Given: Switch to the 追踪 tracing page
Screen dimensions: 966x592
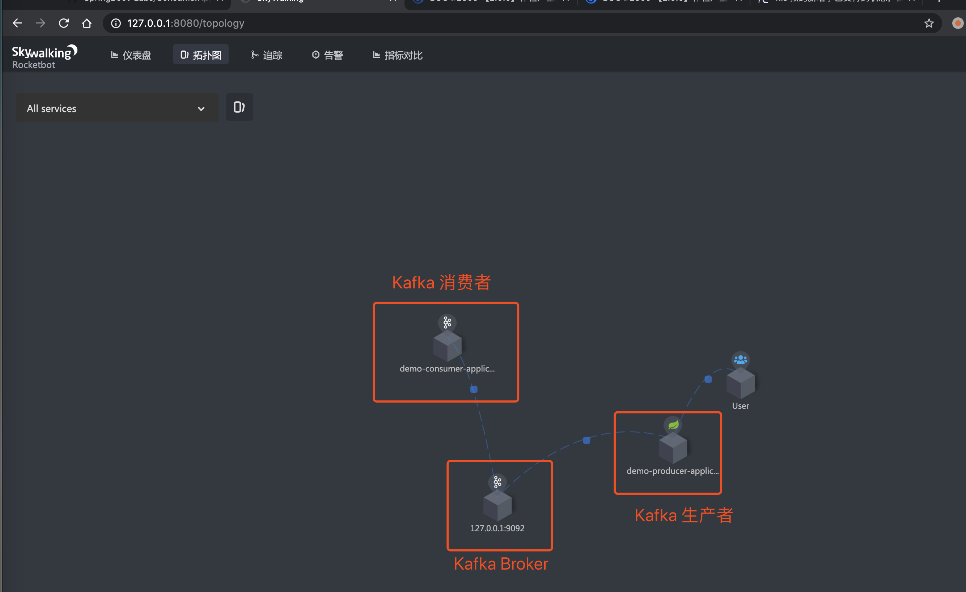Looking at the screenshot, I should (x=266, y=55).
